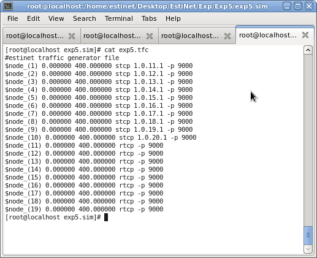Image resolution: width=317 pixels, height=258 pixels.
Task: Click the $node_(3) stcp 1.0.13.1 line
Action: 99,82
